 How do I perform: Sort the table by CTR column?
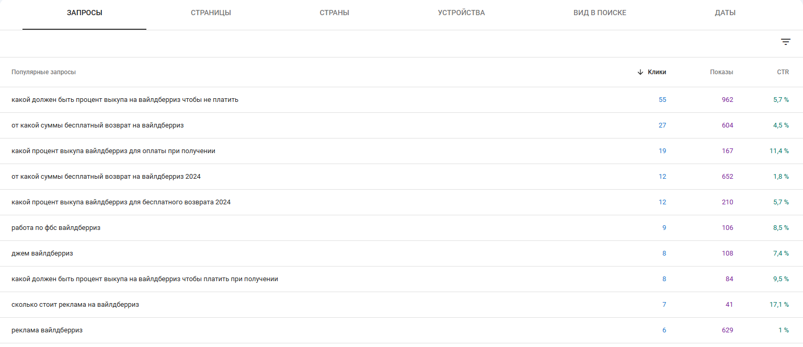click(x=783, y=72)
